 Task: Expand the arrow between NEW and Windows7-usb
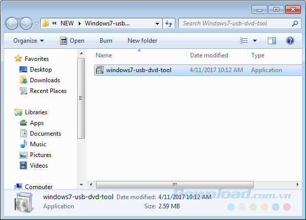point(79,23)
